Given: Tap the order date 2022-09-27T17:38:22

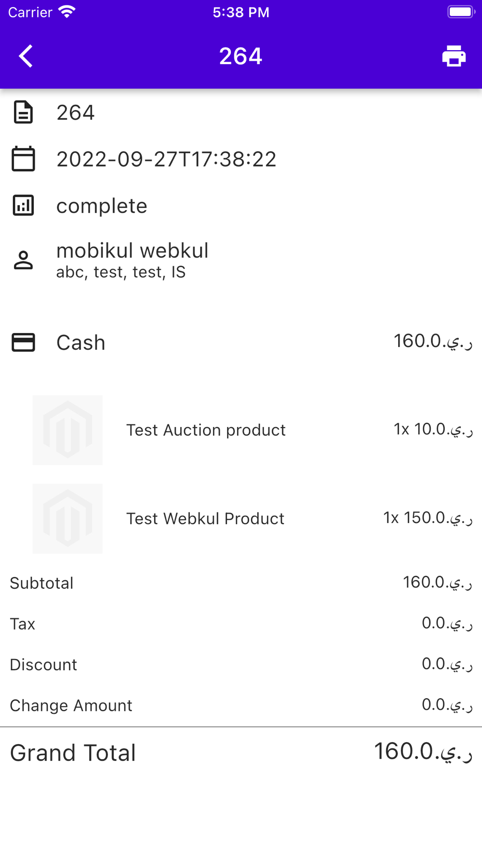Looking at the screenshot, I should [x=166, y=159].
